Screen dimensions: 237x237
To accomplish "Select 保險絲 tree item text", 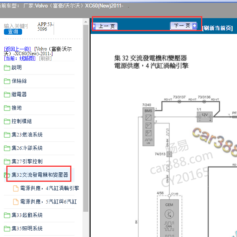I will (19, 81).
